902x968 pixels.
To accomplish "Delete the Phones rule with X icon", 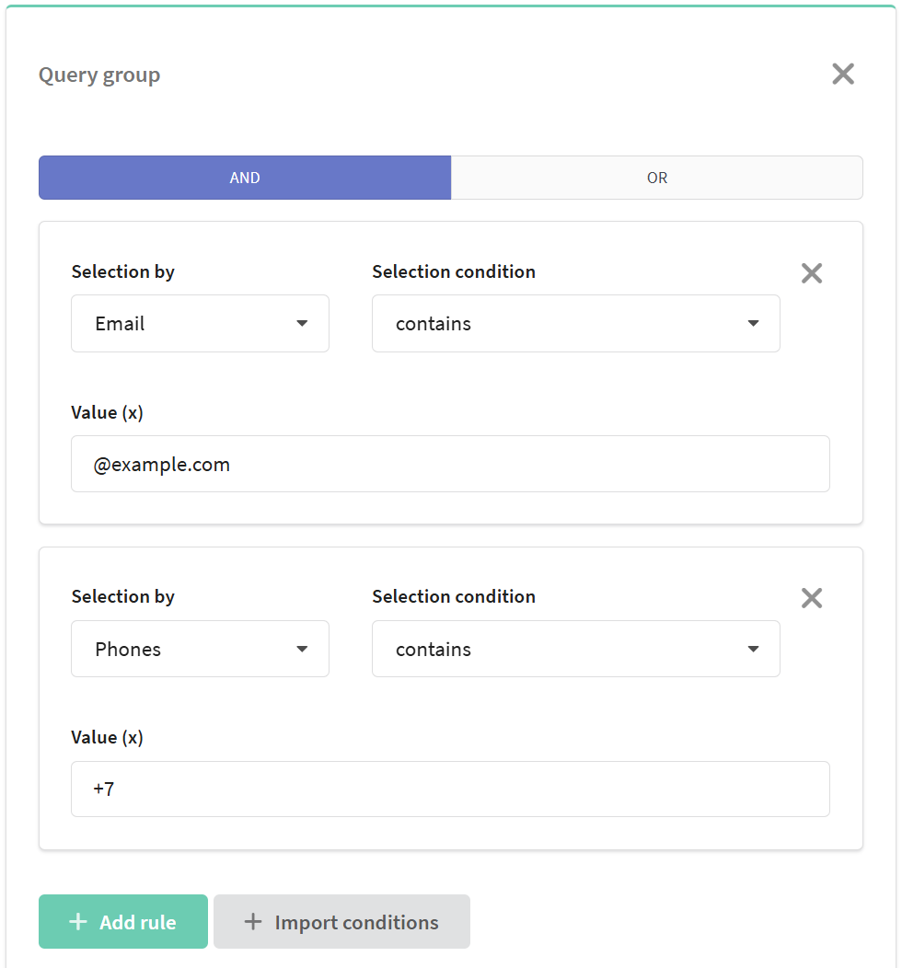I will [811, 597].
